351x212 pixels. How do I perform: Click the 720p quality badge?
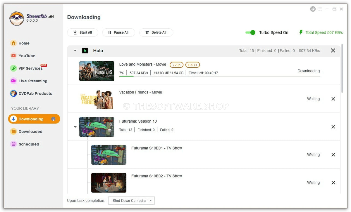tap(176, 65)
